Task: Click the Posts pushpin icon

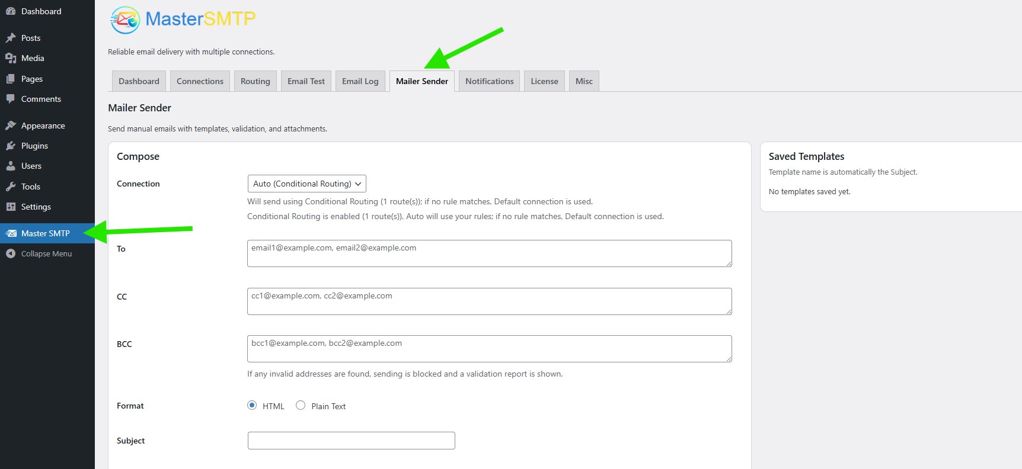Action: click(x=11, y=38)
